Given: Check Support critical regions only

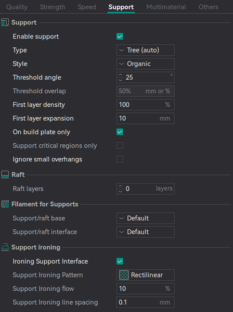Looking at the screenshot, I should pos(120,145).
